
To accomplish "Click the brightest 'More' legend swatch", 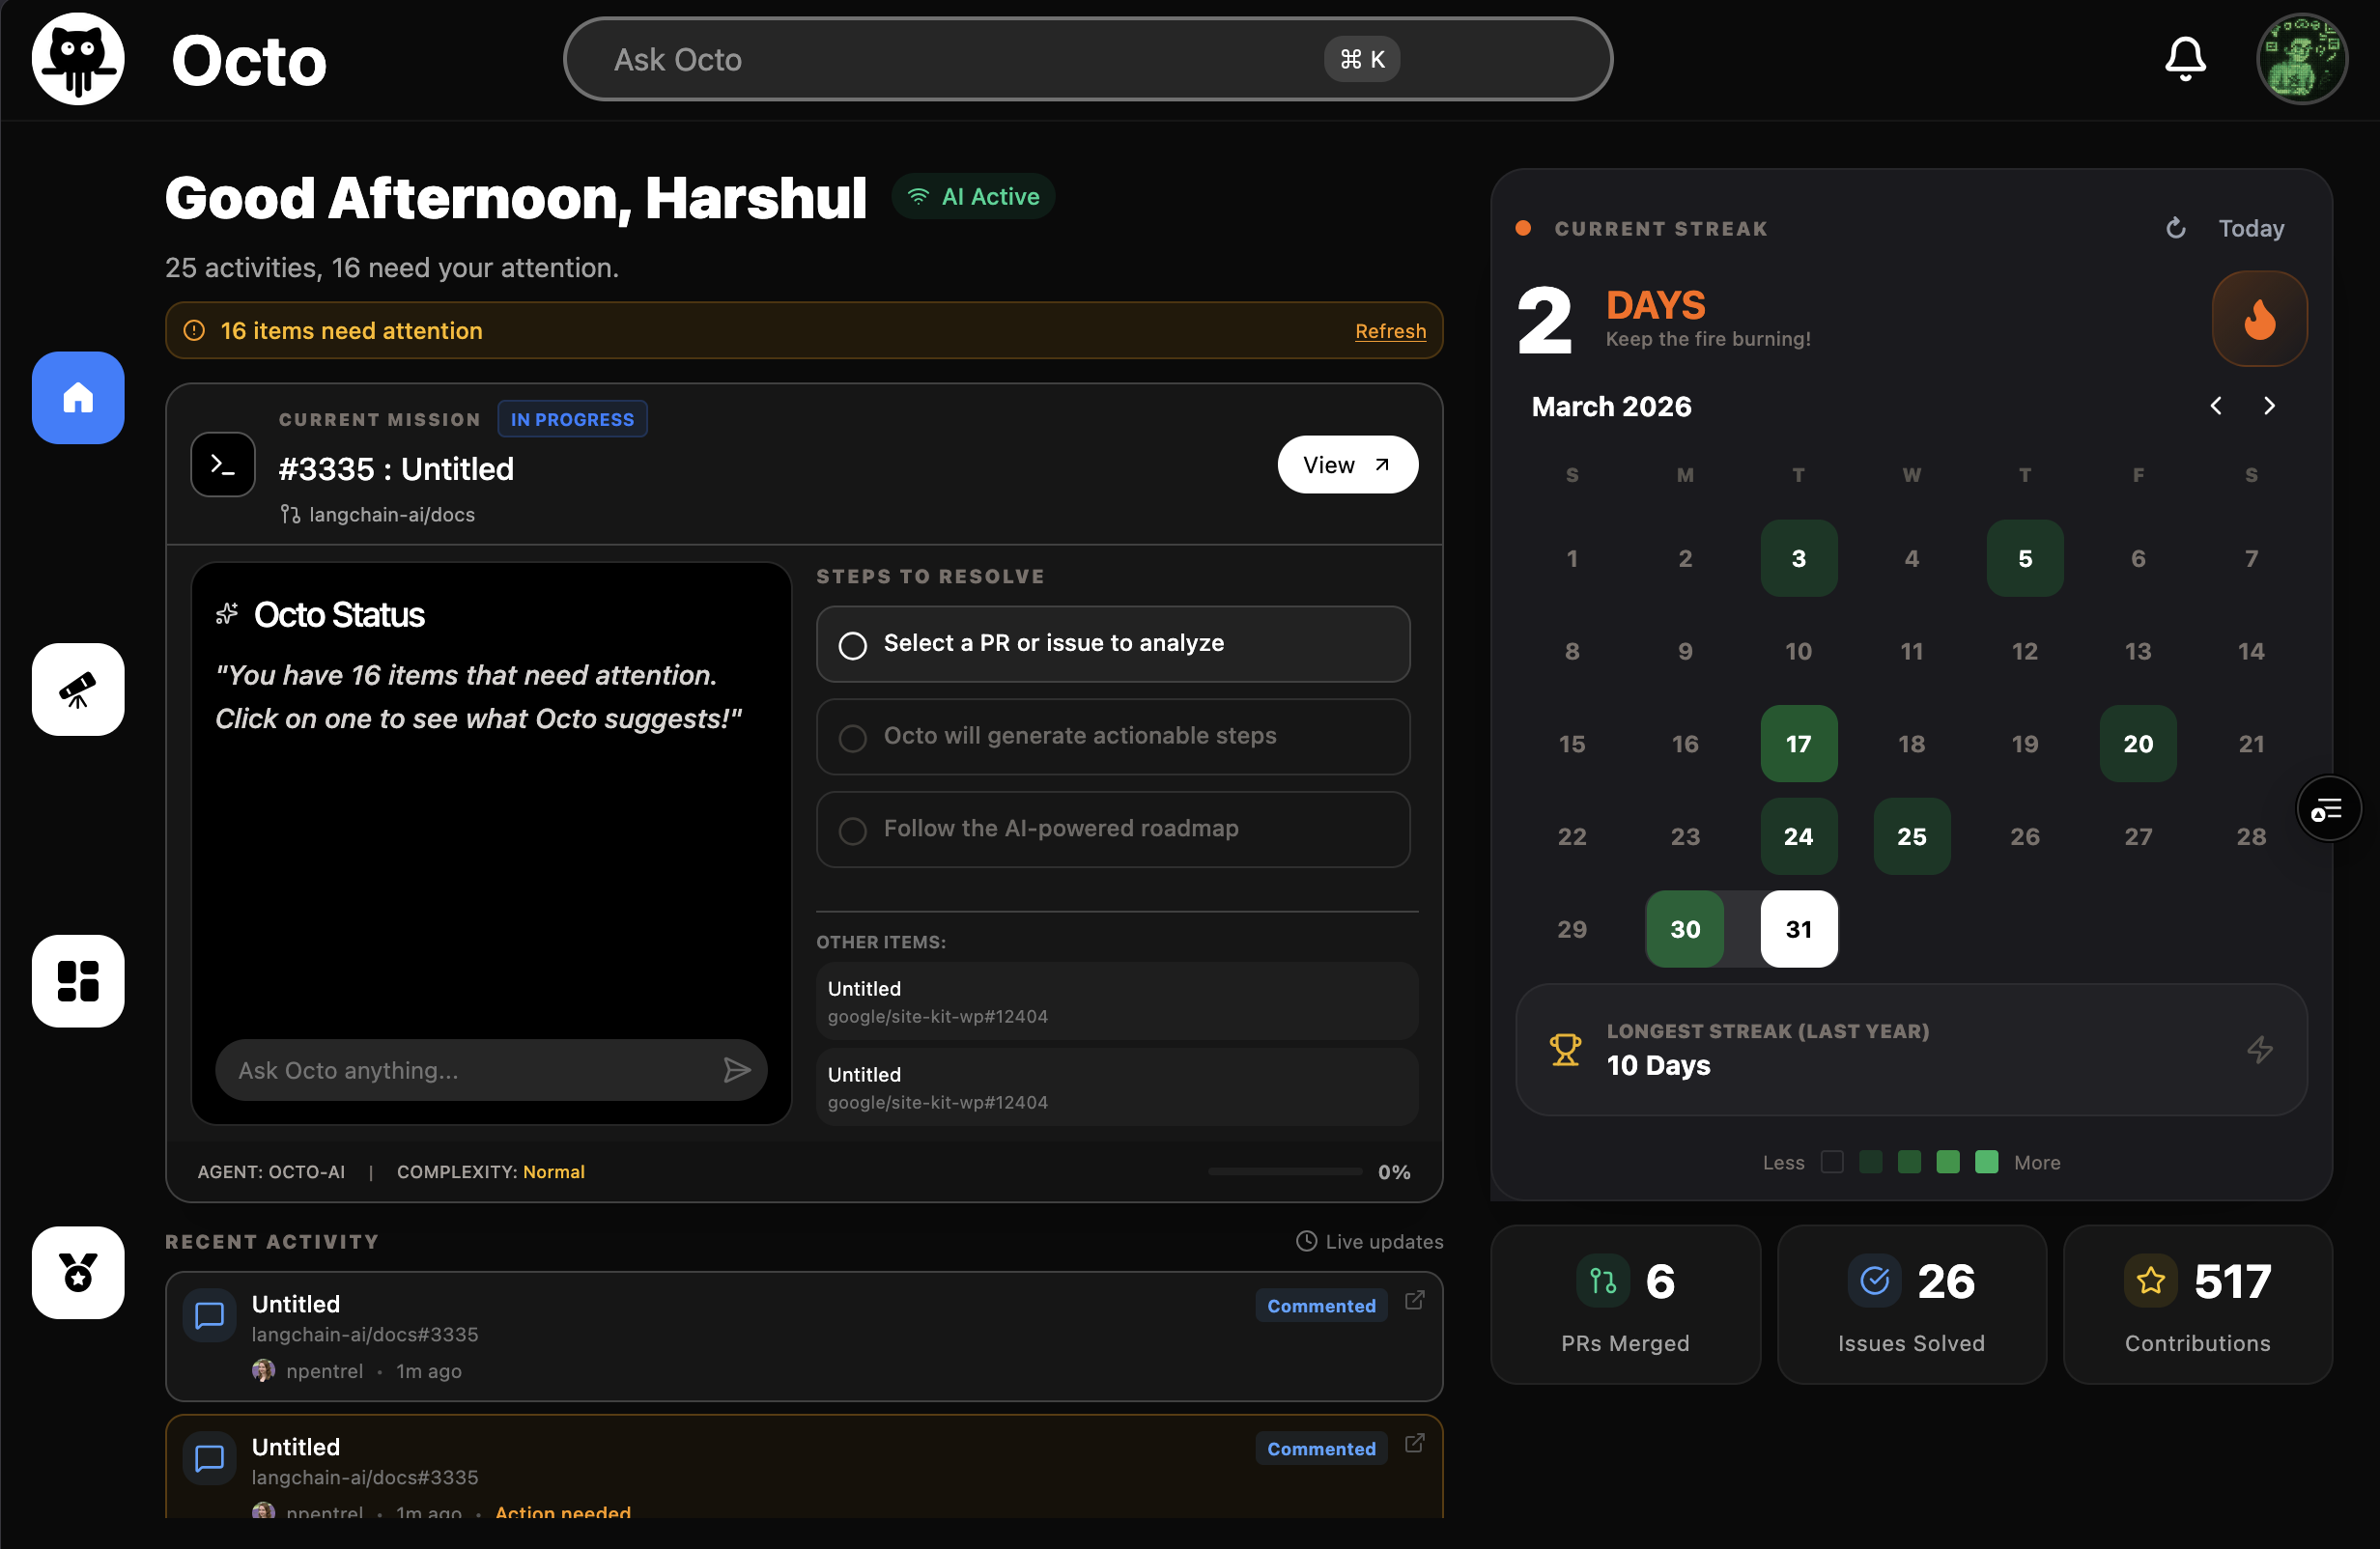I will pos(1987,1163).
